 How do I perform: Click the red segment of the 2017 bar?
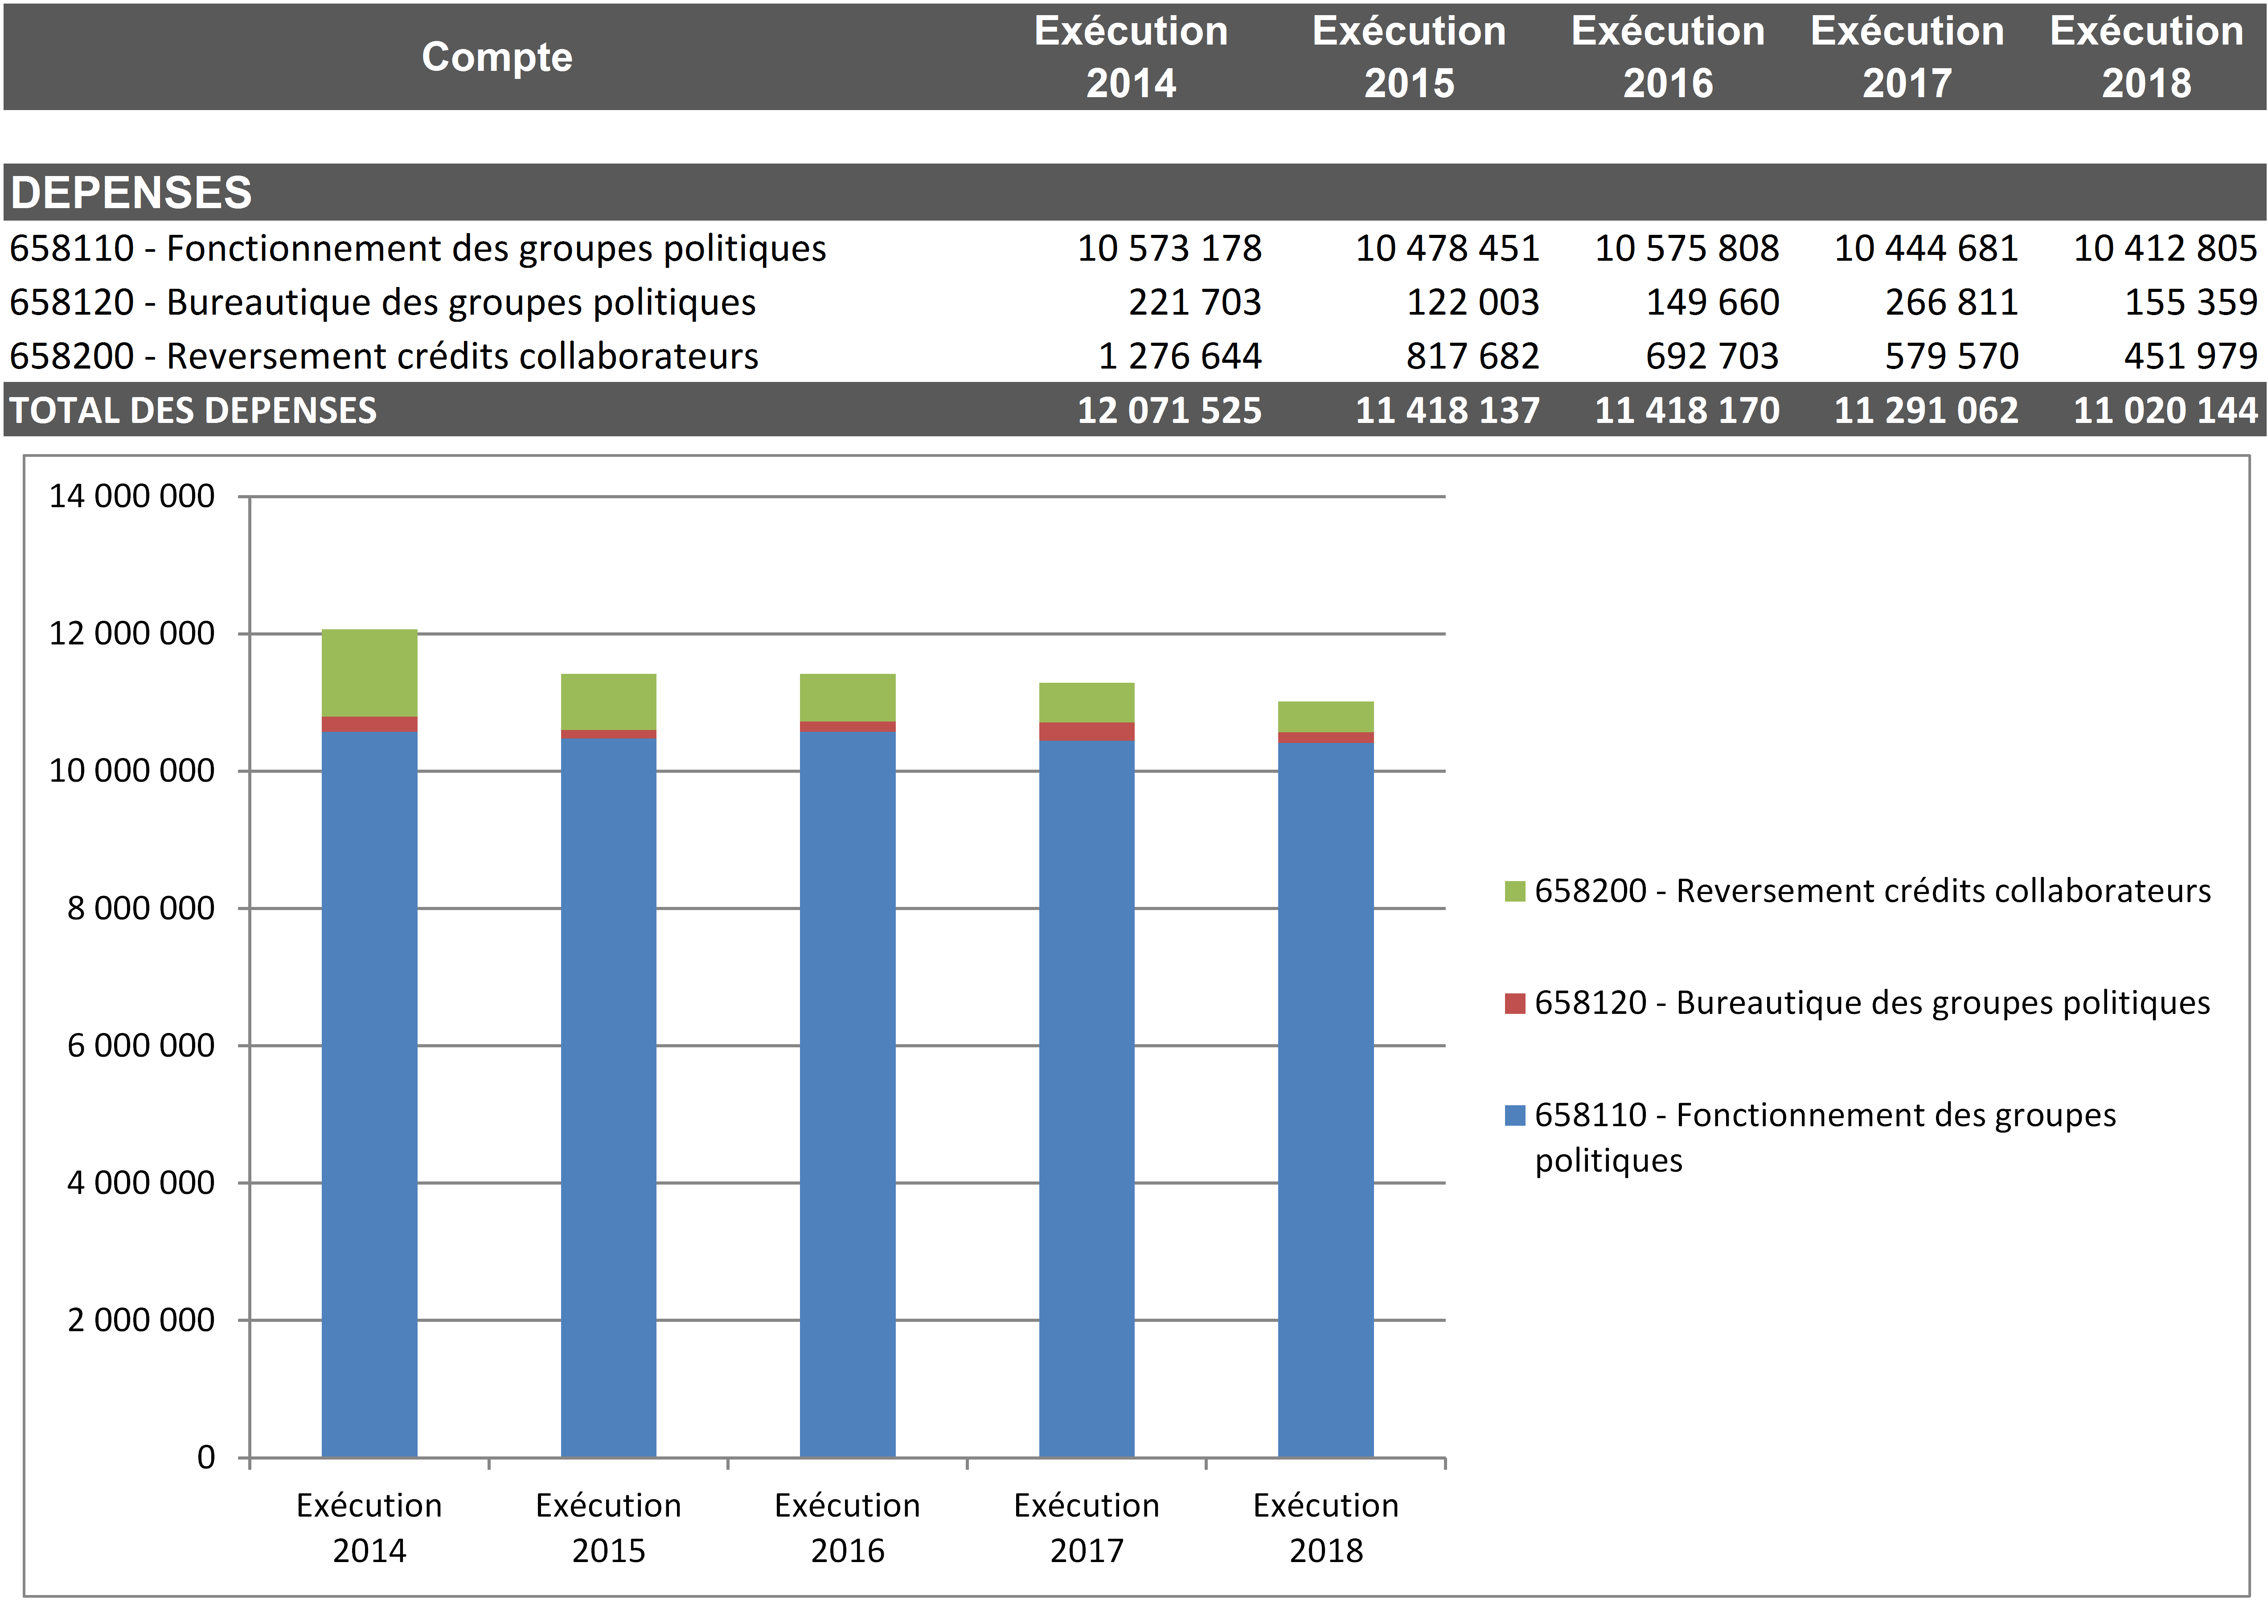[x=1086, y=731]
